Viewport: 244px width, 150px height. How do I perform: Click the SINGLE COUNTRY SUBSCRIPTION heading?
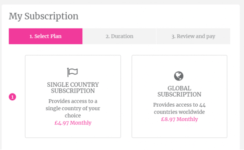click(x=73, y=88)
